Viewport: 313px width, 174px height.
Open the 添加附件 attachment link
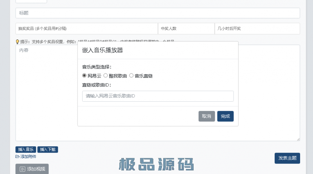coord(28,157)
